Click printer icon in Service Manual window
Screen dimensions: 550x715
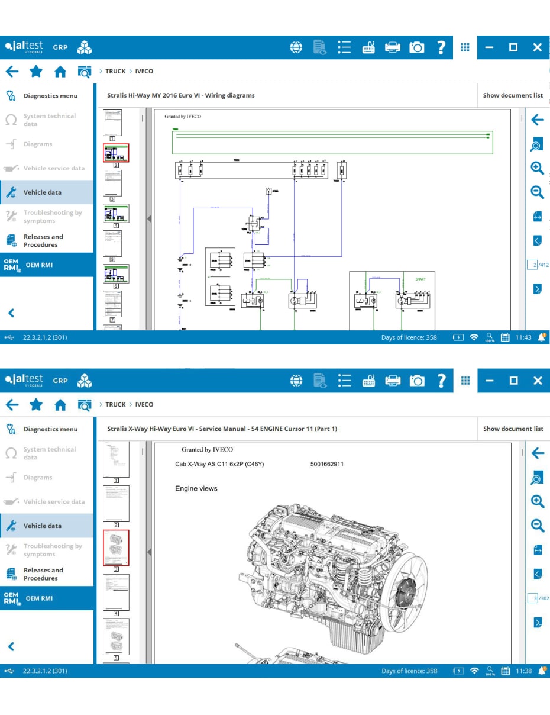[x=393, y=381]
